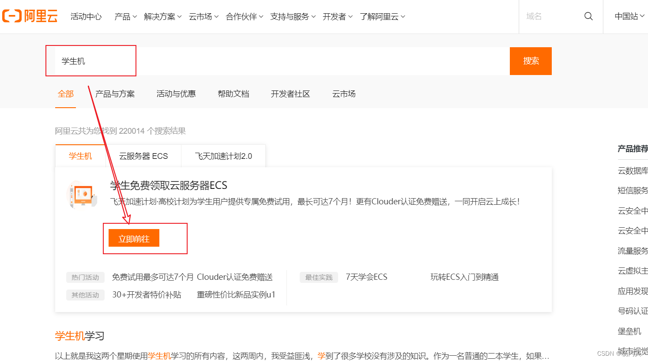The image size is (648, 361).
Task: Switch to the 活动与优惠 tab
Action: point(176,94)
